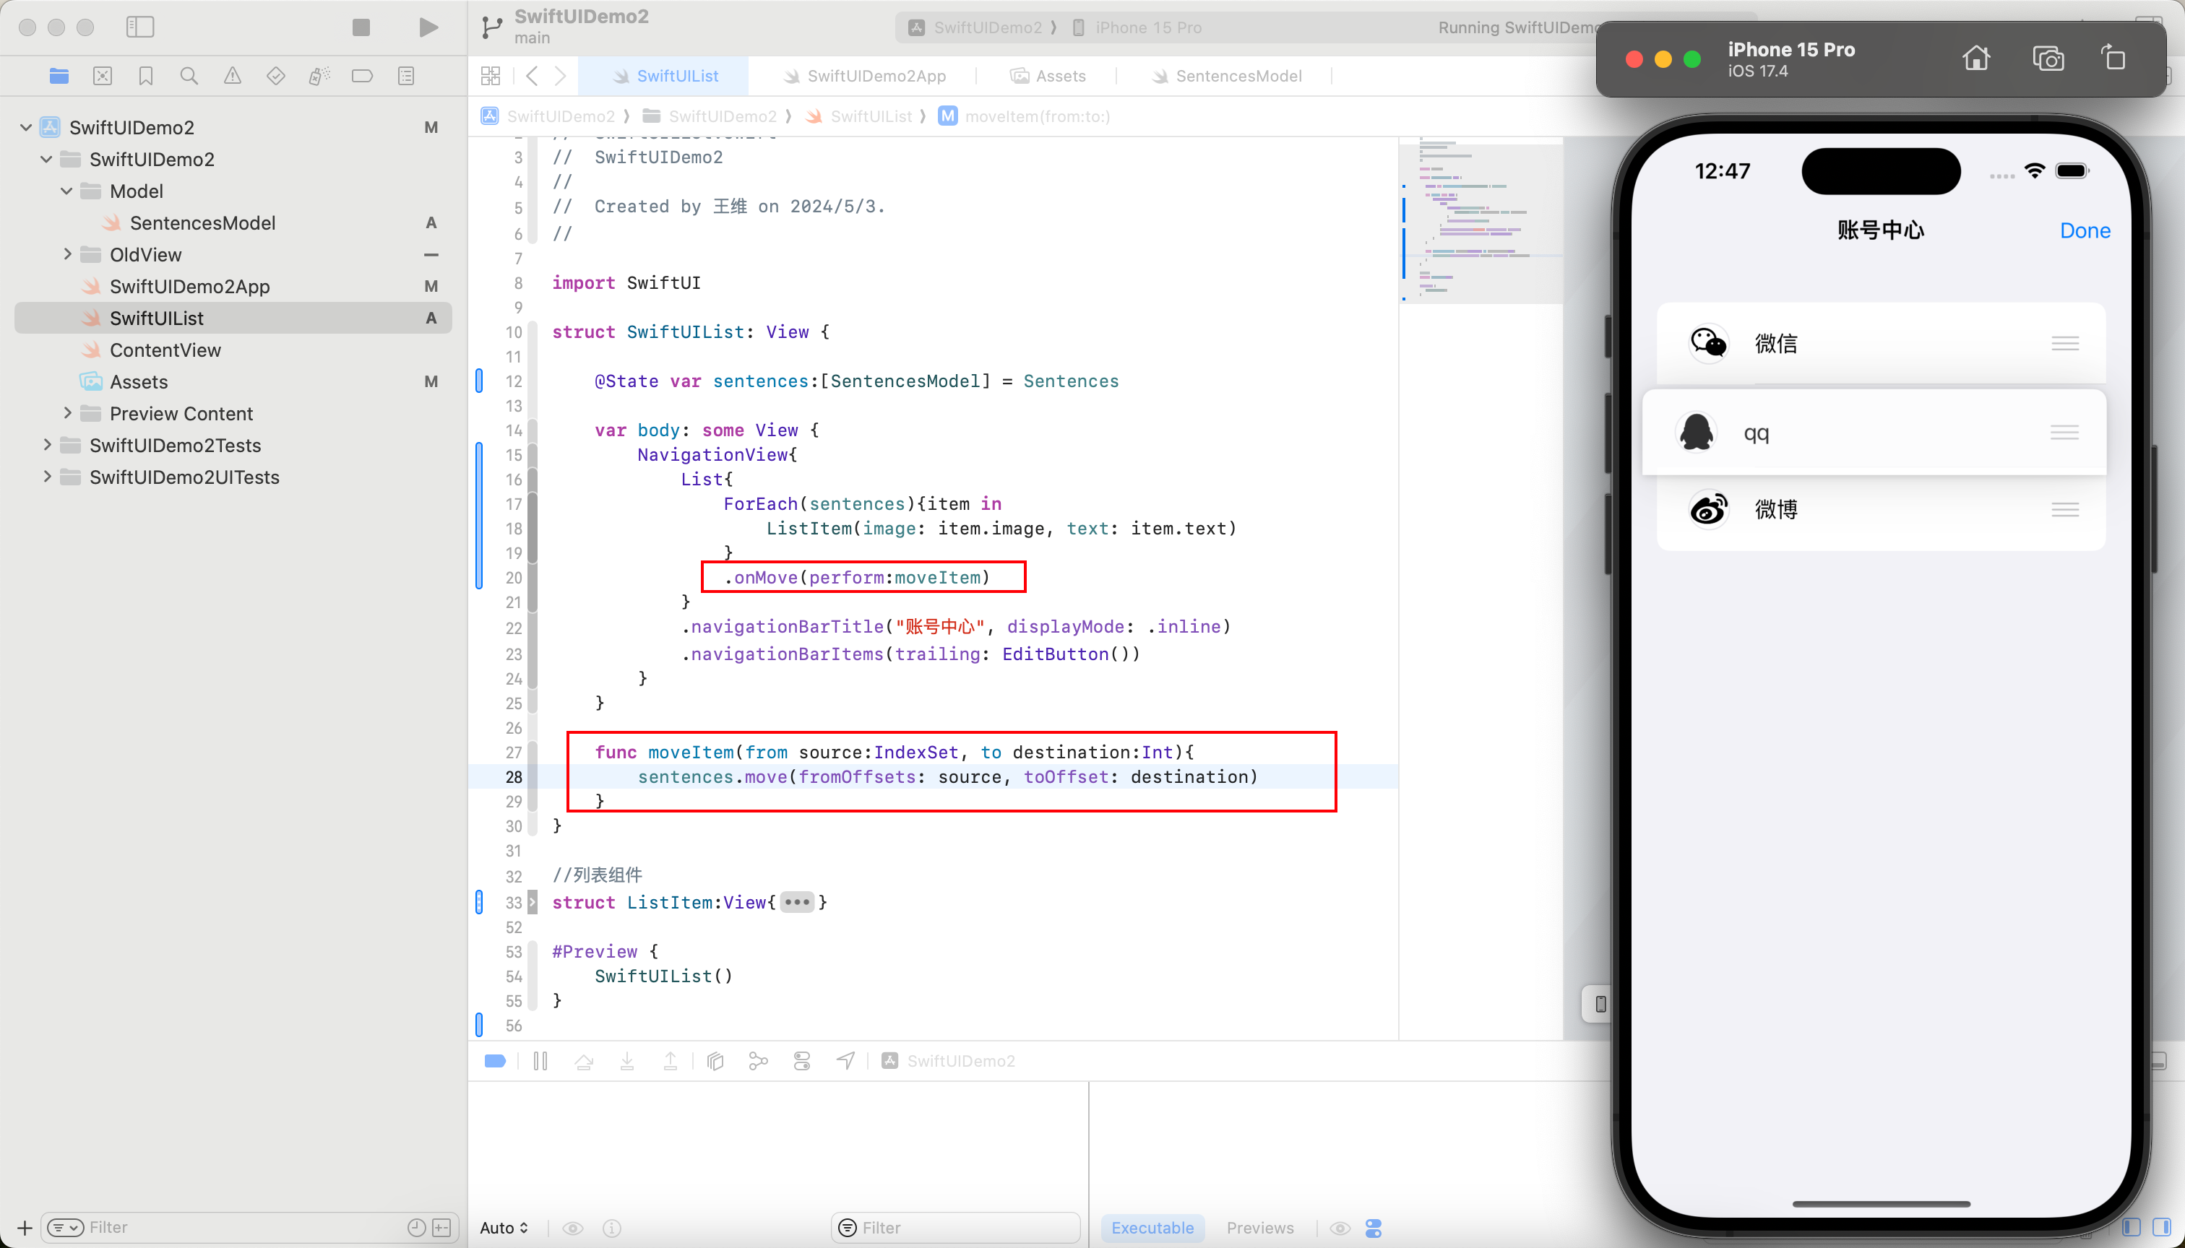Open the Issue navigator warning icon
The width and height of the screenshot is (2185, 1248).
233,77
